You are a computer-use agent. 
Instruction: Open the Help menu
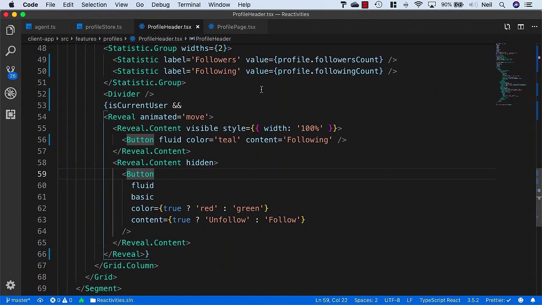coord(244,5)
